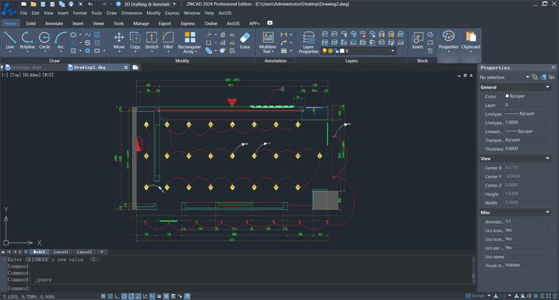Switch to the Layout1 tab
This screenshot has height=300, width=559.
coord(61,252)
